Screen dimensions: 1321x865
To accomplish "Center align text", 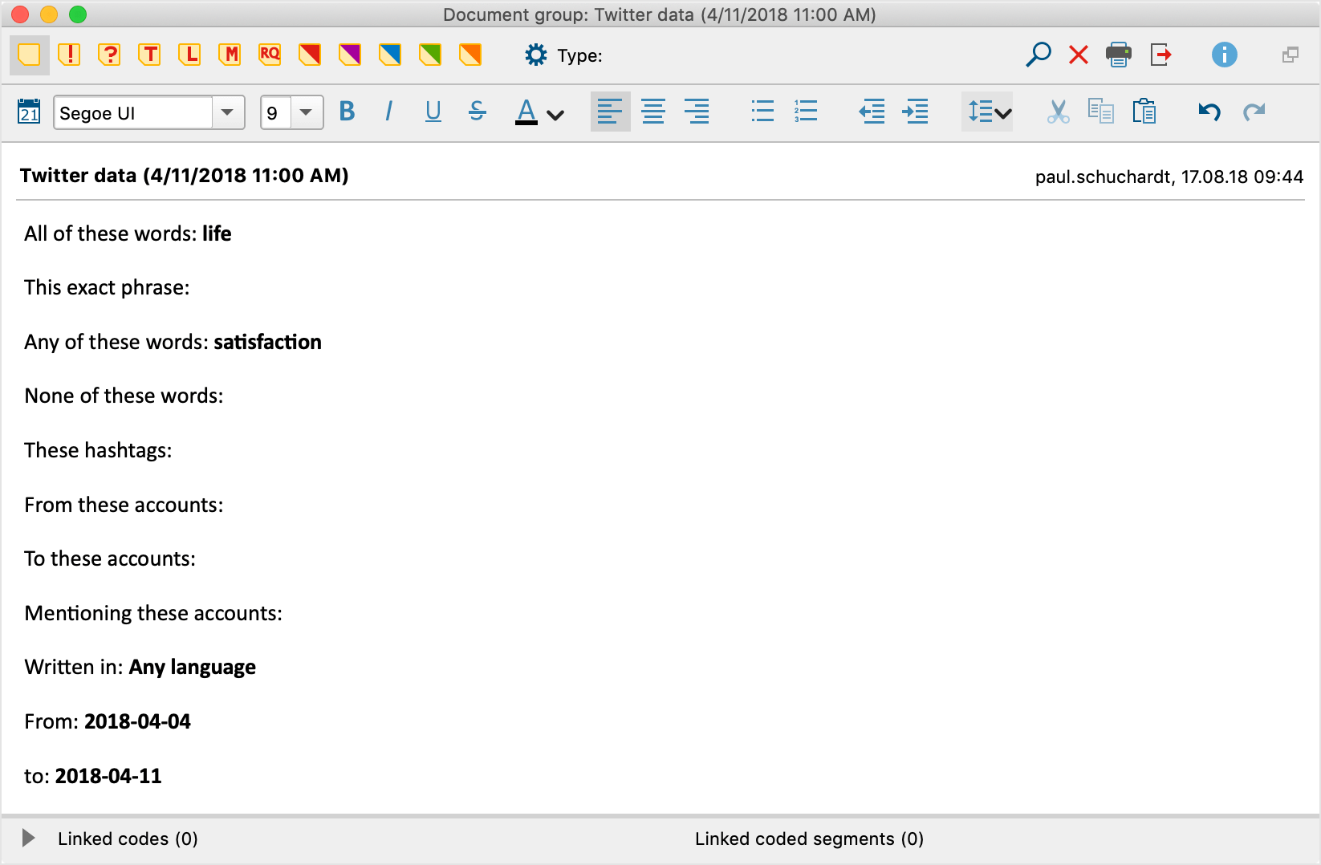I will (x=653, y=112).
